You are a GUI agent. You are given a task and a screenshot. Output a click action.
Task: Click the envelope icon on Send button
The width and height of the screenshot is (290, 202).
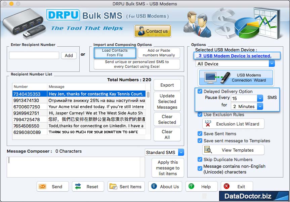[x=42, y=187]
